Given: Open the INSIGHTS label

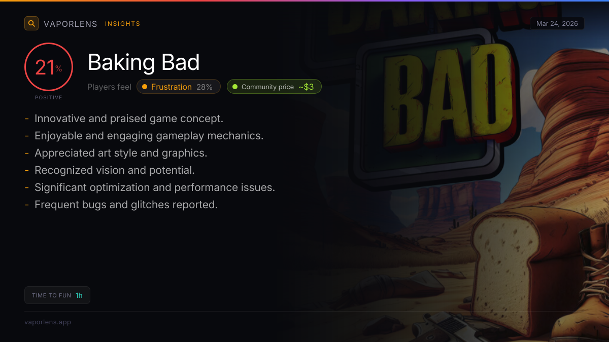Looking at the screenshot, I should 122,24.
